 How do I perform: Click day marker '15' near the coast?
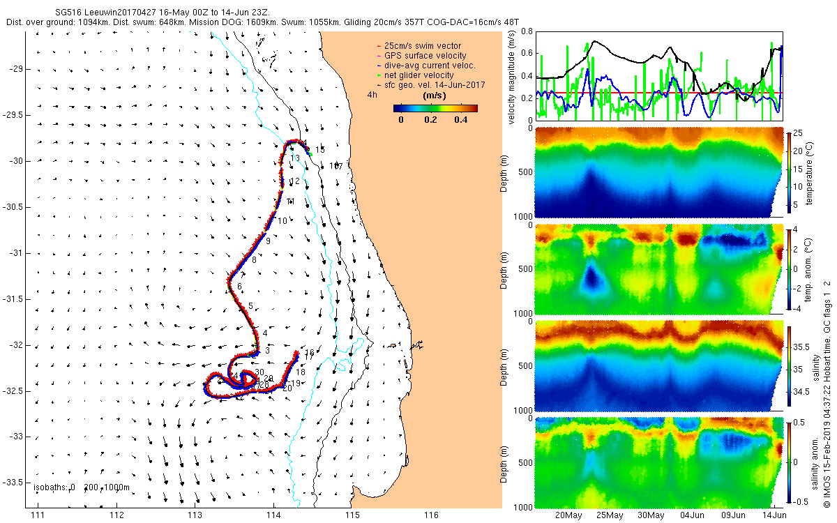(320, 150)
